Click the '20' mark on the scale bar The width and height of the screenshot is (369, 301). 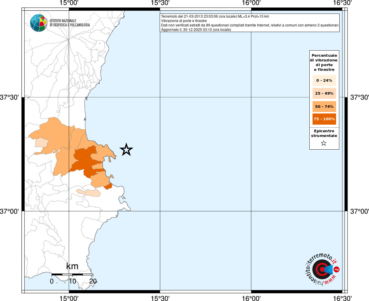(93, 281)
